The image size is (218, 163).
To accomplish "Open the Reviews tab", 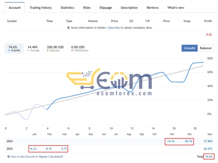I will pyautogui.click(x=153, y=8).
